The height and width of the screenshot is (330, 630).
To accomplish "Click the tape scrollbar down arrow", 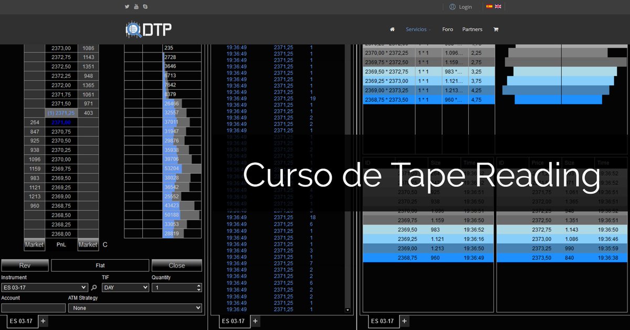I will (347, 310).
